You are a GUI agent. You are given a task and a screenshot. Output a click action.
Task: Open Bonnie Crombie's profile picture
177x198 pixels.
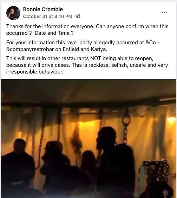click(x=13, y=13)
